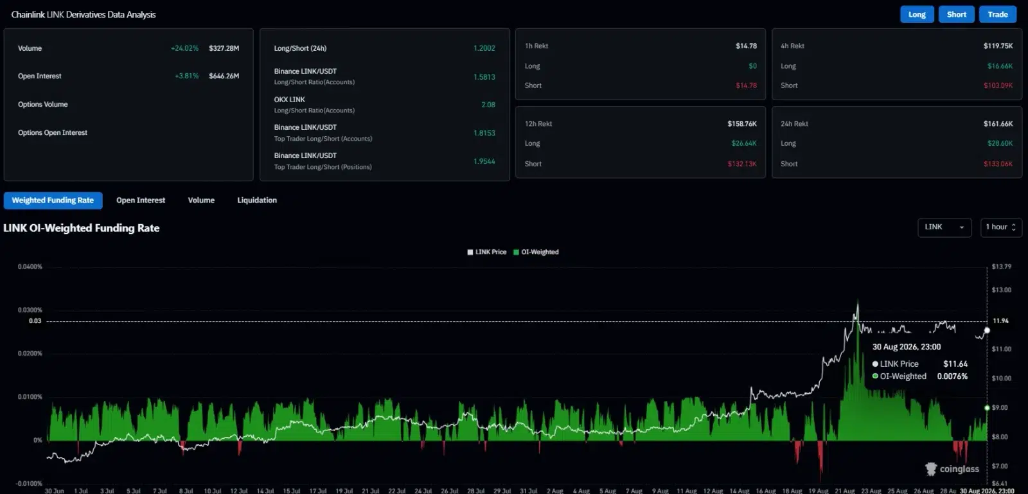This screenshot has width=1028, height=494.
Task: Select the $158.76K 12h Rekt total
Action: (x=742, y=124)
